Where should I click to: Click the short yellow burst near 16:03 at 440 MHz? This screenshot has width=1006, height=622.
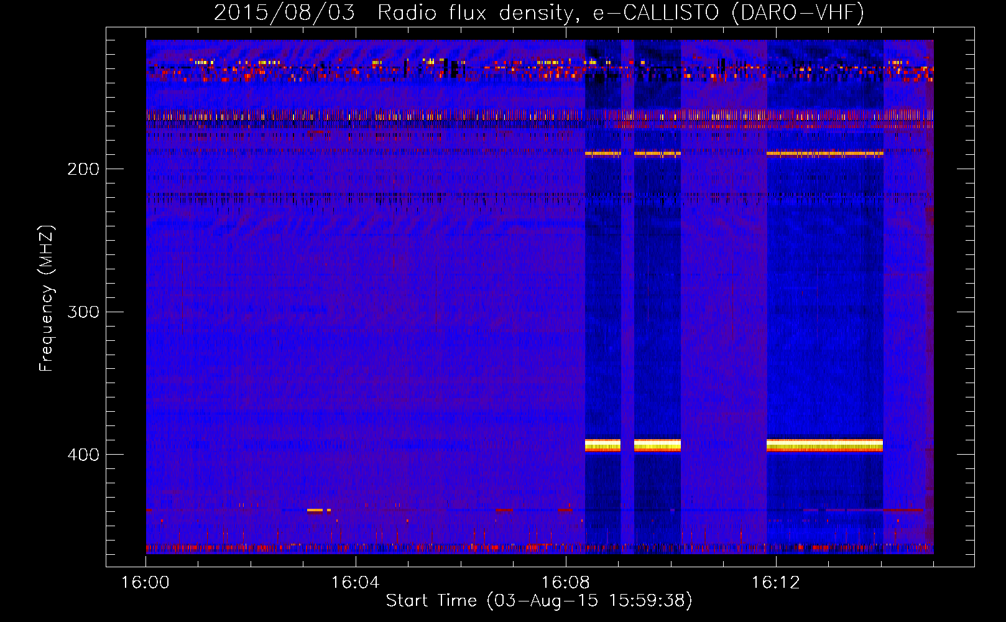pyautogui.click(x=315, y=510)
